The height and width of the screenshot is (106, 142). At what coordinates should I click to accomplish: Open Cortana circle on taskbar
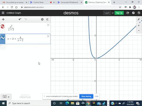point(54,103)
